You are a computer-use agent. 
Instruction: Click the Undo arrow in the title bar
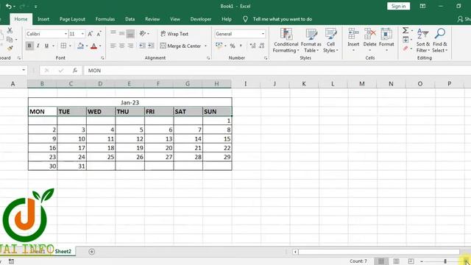[x=9, y=7]
